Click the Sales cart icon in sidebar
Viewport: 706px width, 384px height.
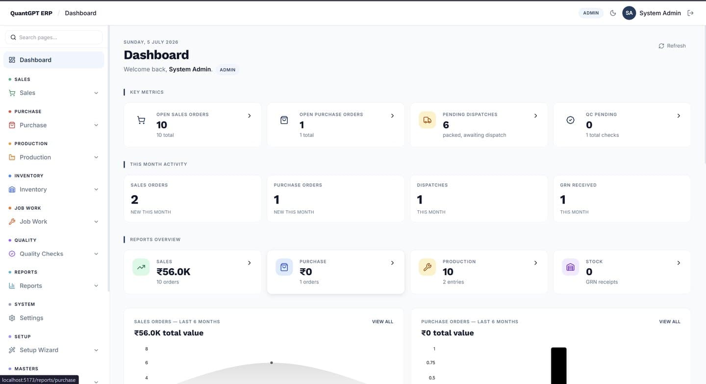coord(12,93)
